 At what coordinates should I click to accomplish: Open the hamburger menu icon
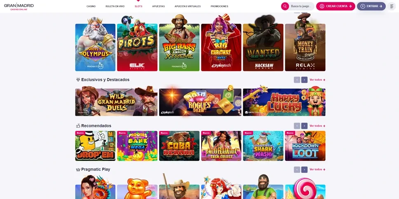coord(392,6)
